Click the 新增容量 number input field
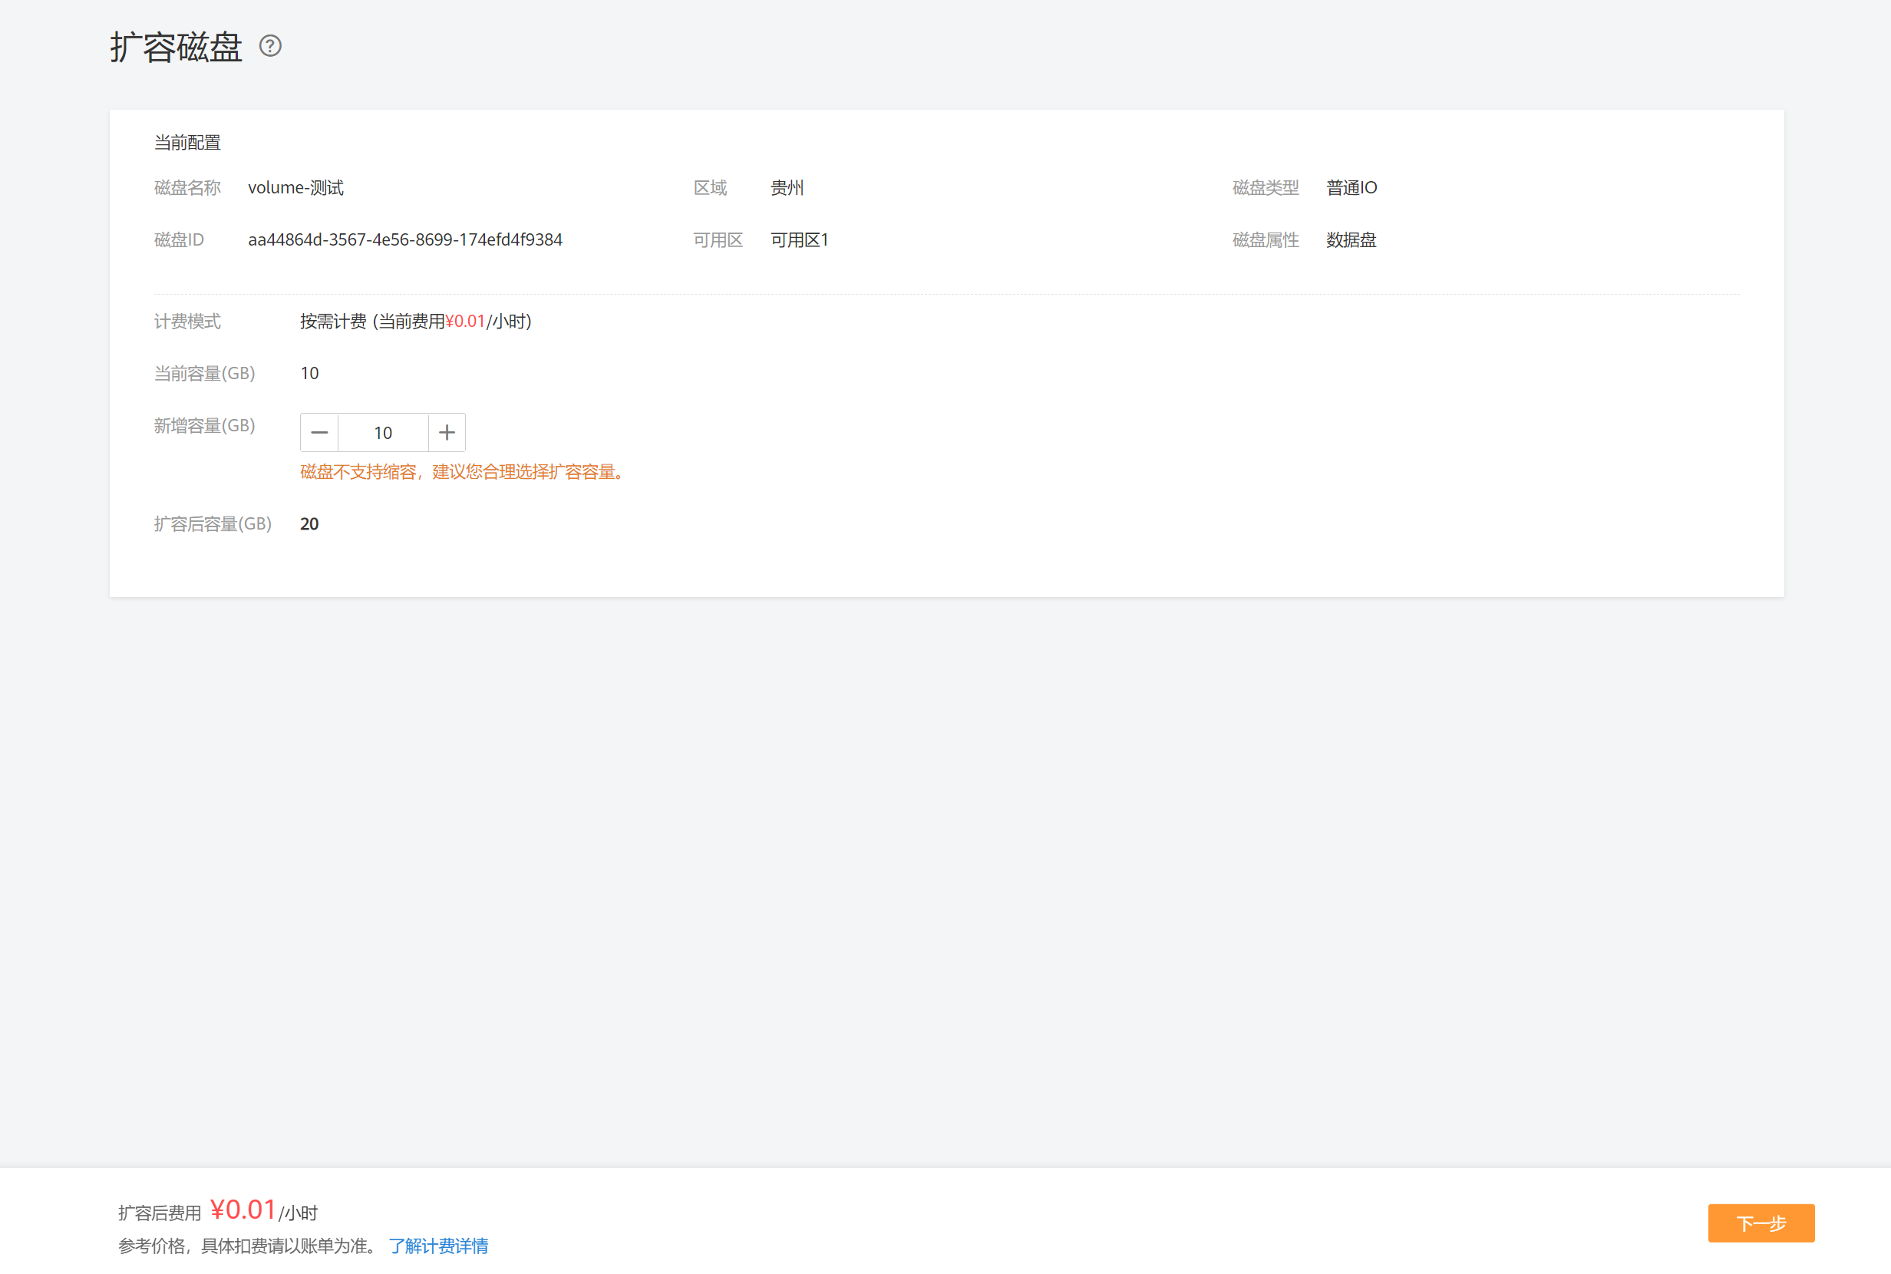Viewport: 1891px width, 1274px height. click(383, 432)
